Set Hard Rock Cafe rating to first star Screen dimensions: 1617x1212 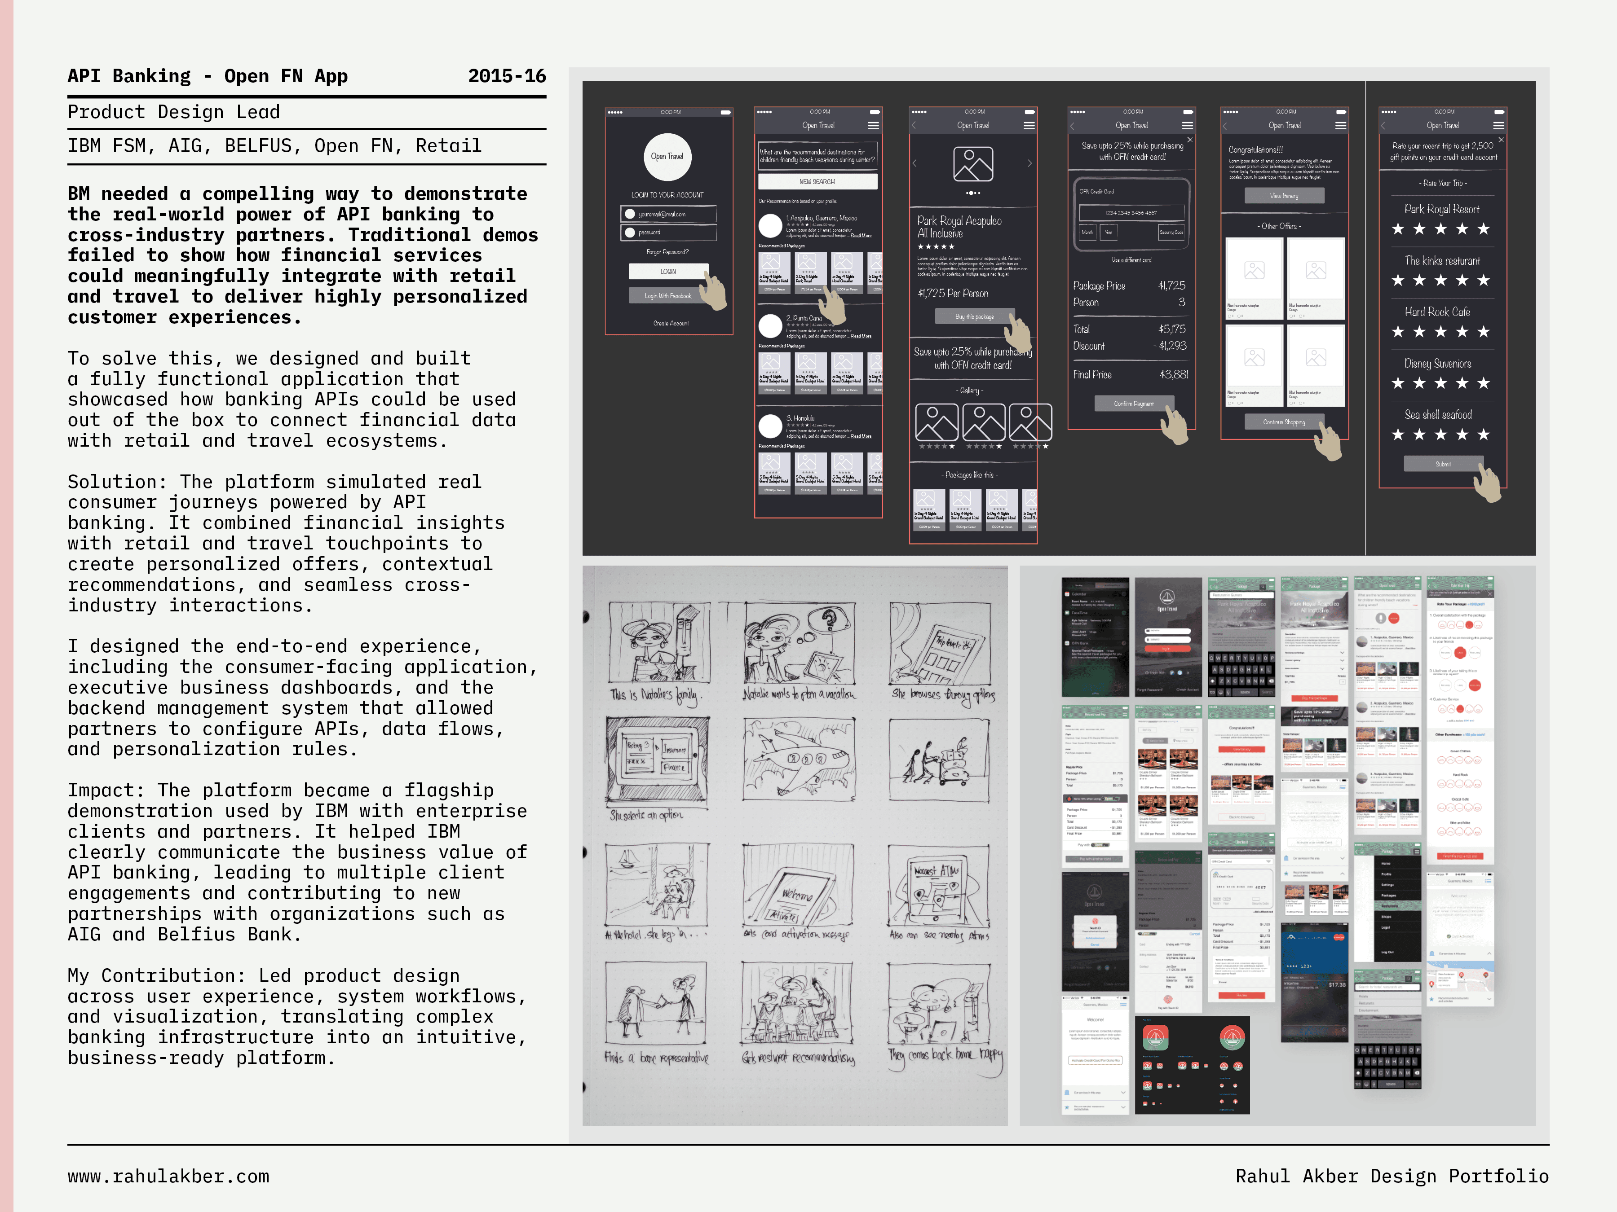pyautogui.click(x=1398, y=333)
